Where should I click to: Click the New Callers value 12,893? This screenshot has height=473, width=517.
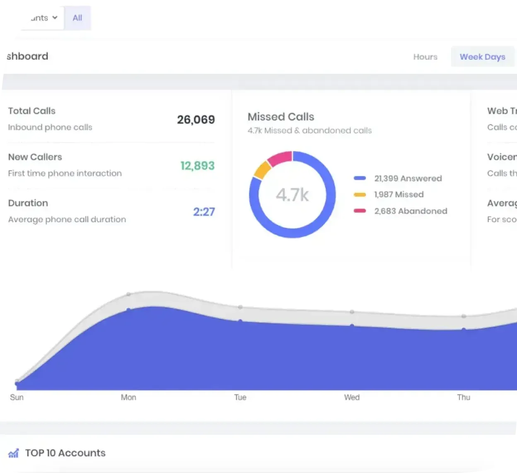(198, 166)
